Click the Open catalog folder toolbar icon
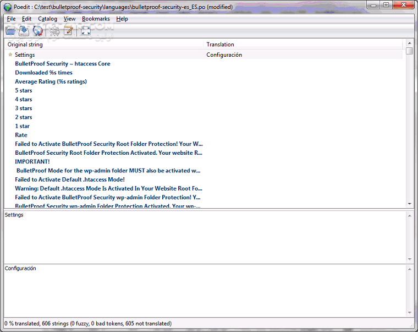 pos(10,31)
